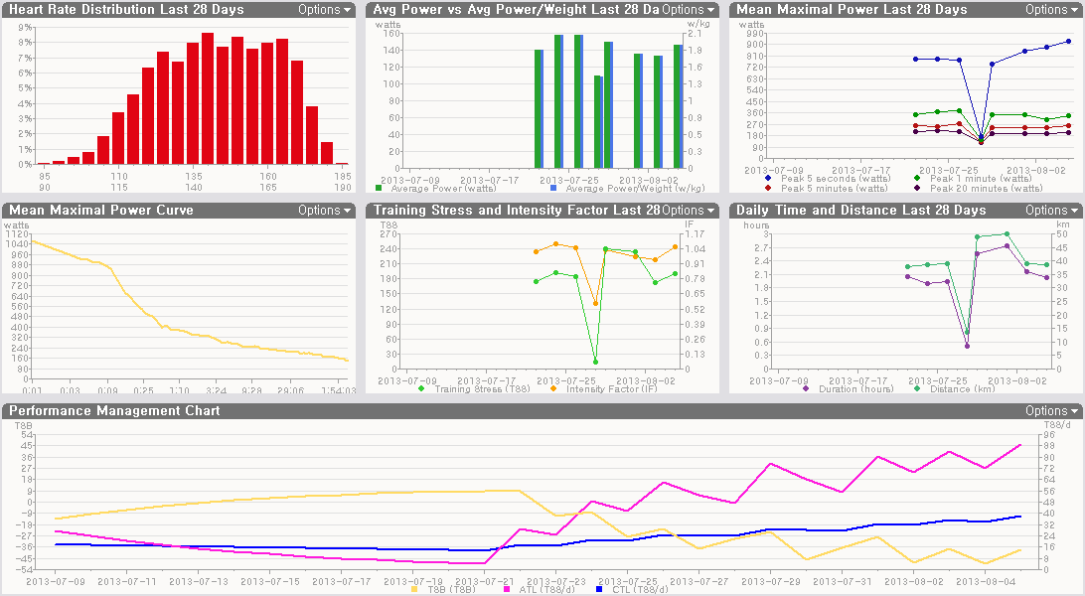Select 'Mean Maximal Power Last 28 Days' title
Viewport: 1085px width, 596px height.
(852, 10)
